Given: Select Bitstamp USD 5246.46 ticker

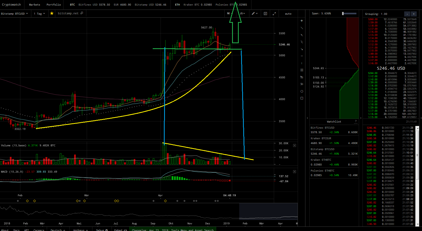Looking at the screenshot, I should (151, 5).
